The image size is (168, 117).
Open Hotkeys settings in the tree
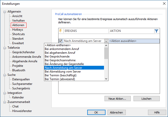coord(17,30)
